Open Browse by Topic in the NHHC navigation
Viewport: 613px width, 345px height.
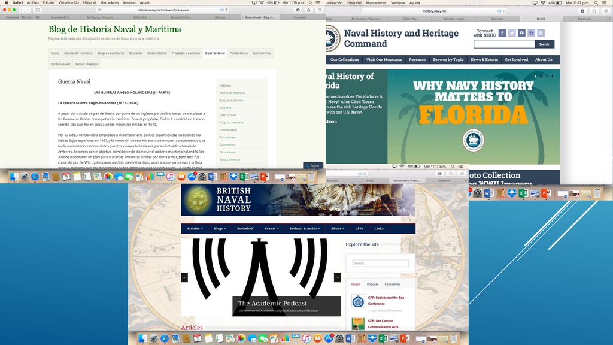[x=448, y=60]
